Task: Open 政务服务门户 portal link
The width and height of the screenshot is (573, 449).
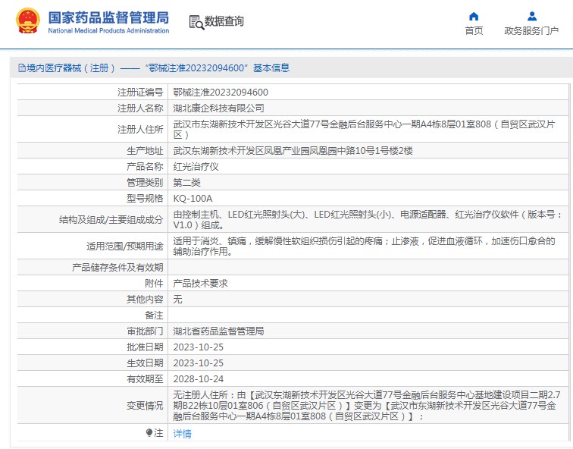Action: pyautogui.click(x=531, y=30)
